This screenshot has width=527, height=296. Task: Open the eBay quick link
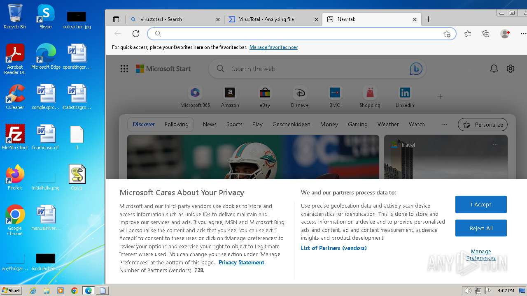(265, 97)
